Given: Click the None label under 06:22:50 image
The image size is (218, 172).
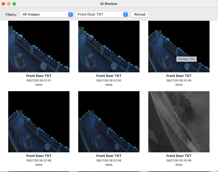Looking at the screenshot, I should [x=109, y=85].
